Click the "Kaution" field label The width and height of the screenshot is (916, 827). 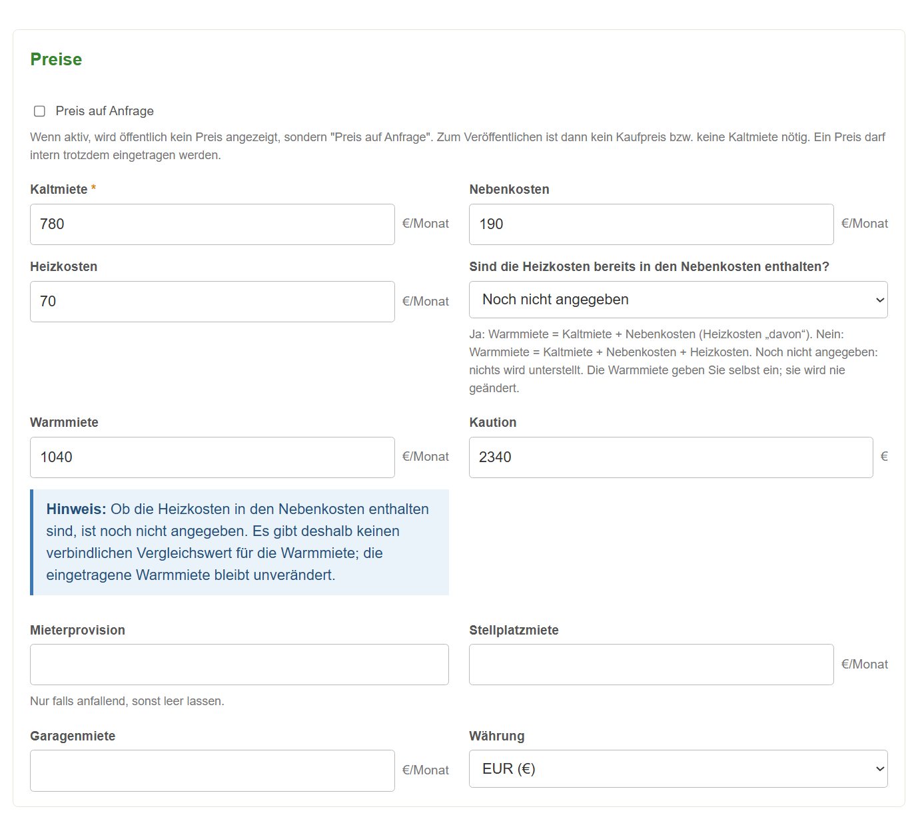coord(493,422)
